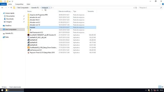Switch to the Início ribbon tab

[x=10, y=4]
